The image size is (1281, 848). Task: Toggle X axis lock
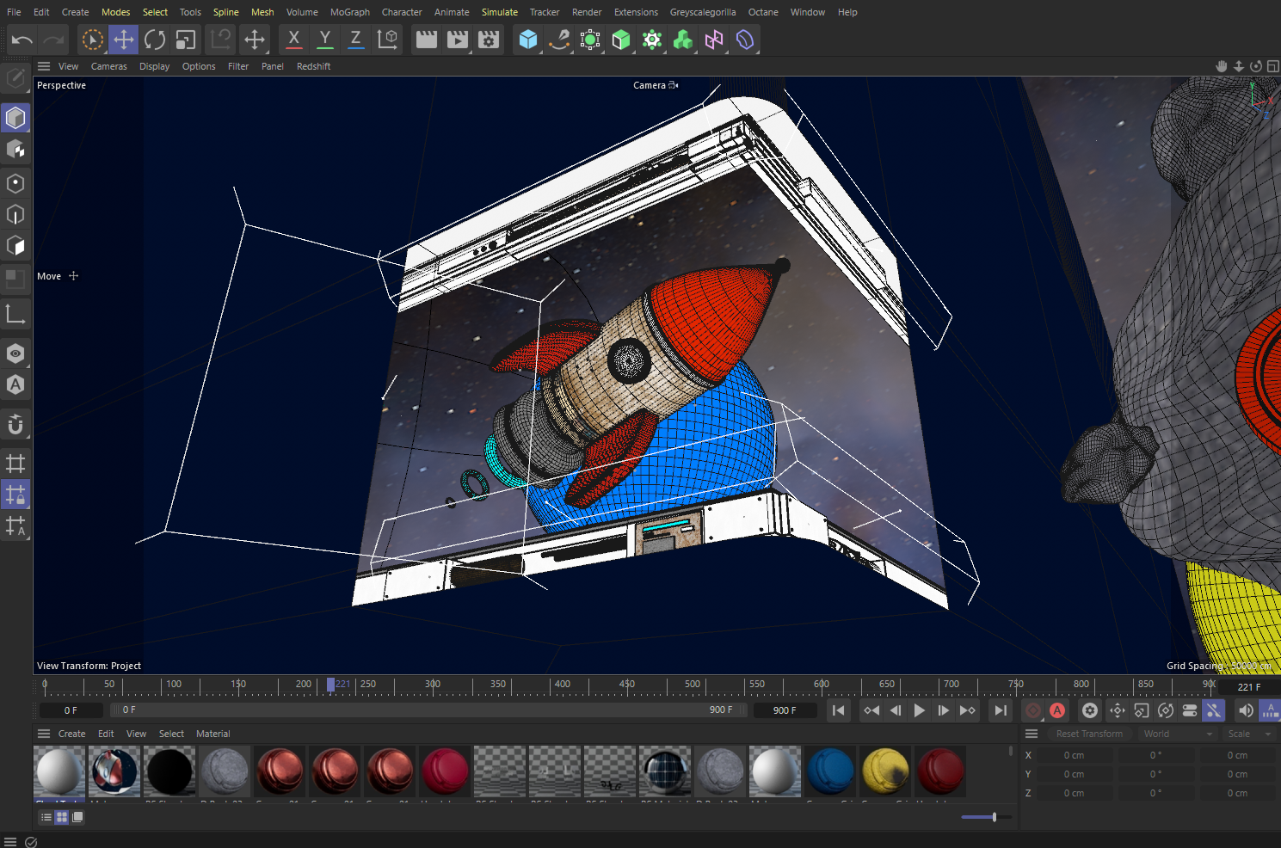tap(293, 40)
